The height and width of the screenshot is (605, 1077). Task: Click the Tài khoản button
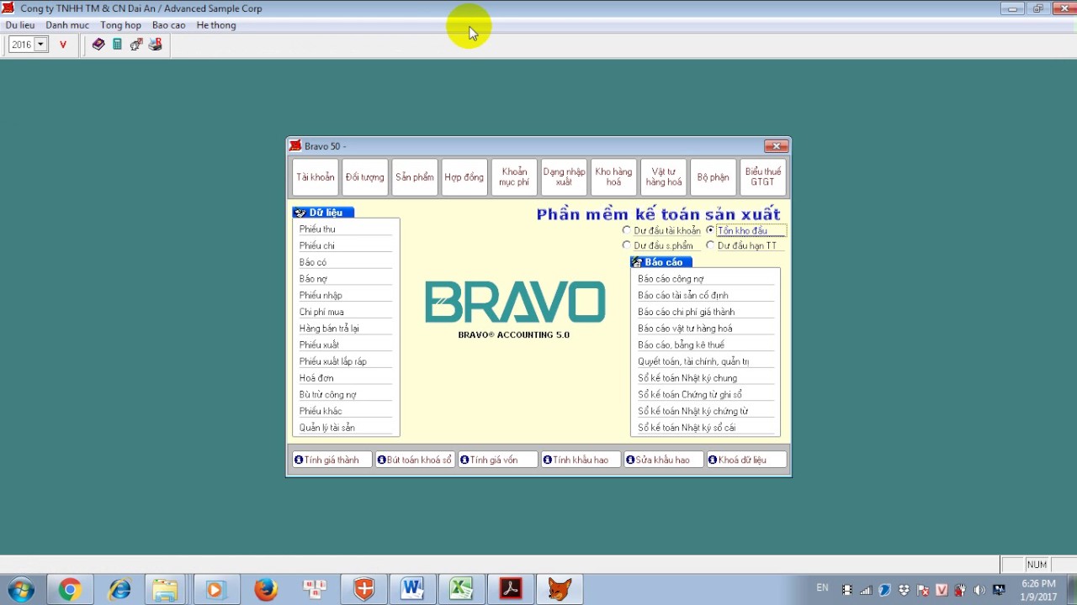(316, 177)
